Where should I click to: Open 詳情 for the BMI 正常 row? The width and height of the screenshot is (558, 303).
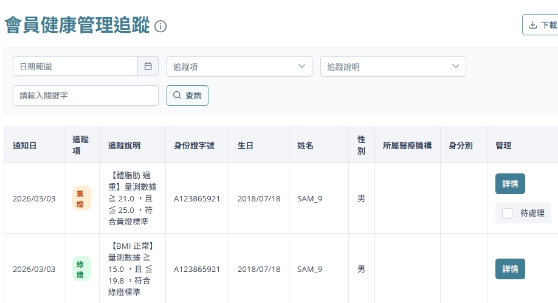[x=510, y=268]
